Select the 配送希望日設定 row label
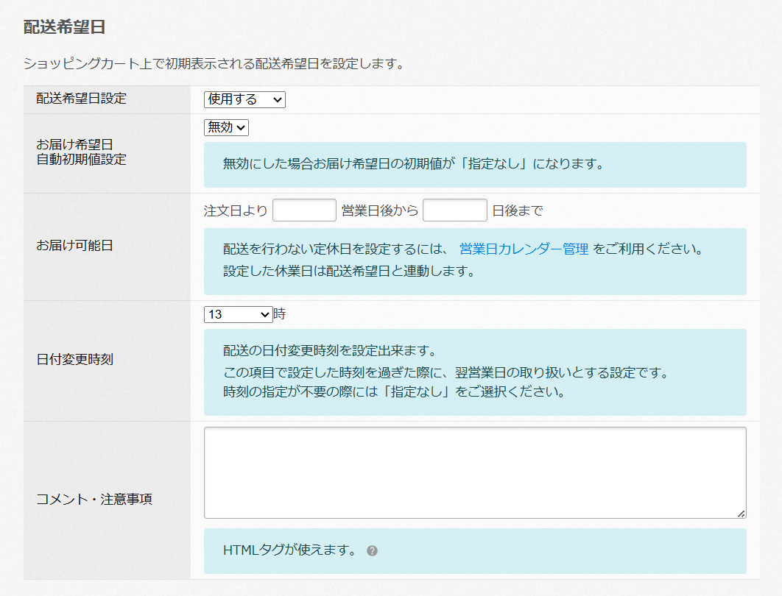 [x=81, y=99]
